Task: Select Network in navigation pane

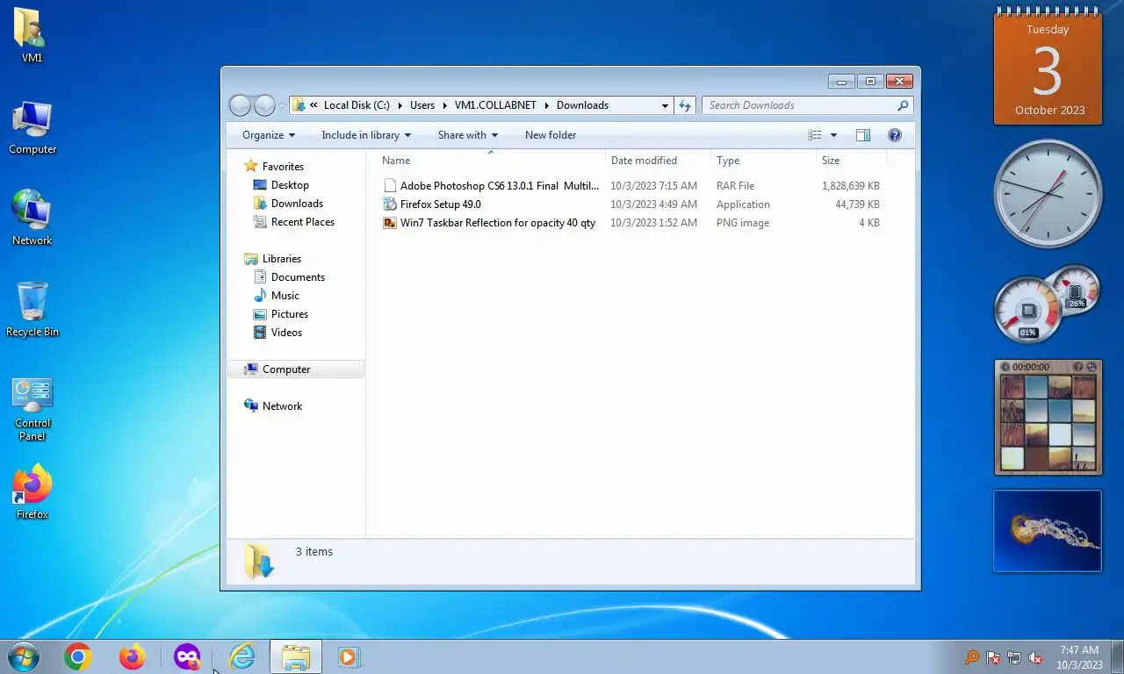Action: click(x=282, y=406)
